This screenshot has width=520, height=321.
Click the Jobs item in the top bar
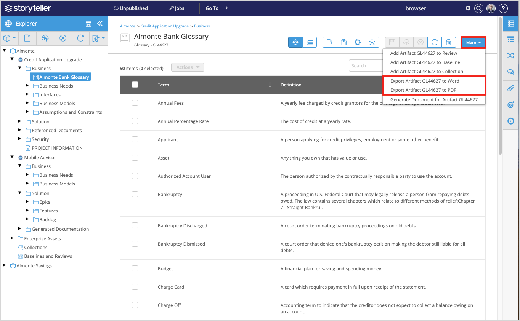click(177, 8)
